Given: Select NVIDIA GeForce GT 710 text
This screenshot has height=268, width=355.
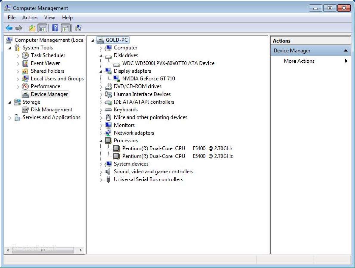Looking at the screenshot, I should pos(149,79).
